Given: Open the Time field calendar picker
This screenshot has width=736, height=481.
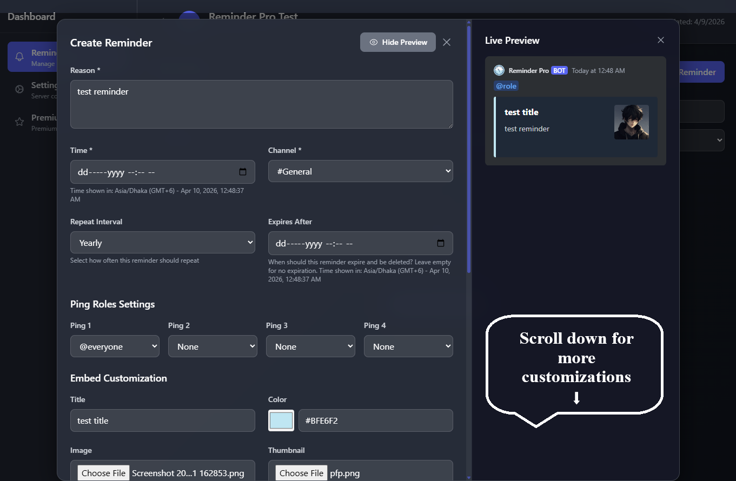Looking at the screenshot, I should pos(243,172).
